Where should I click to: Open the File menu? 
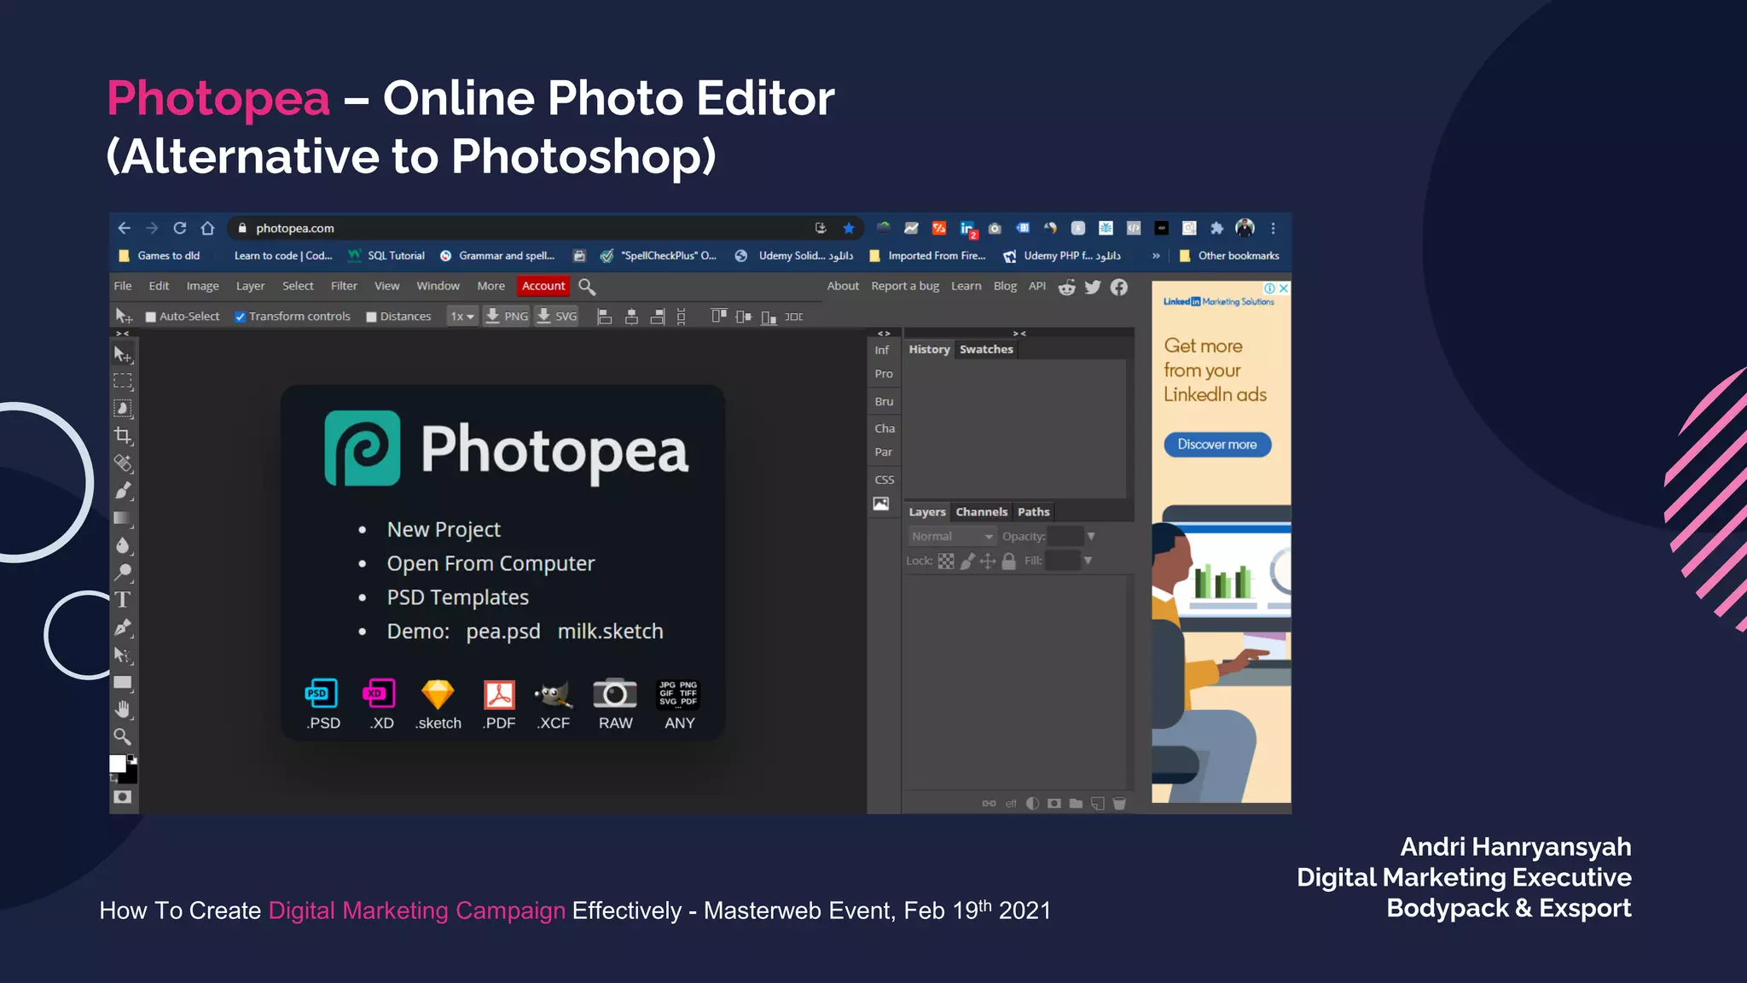(x=123, y=286)
